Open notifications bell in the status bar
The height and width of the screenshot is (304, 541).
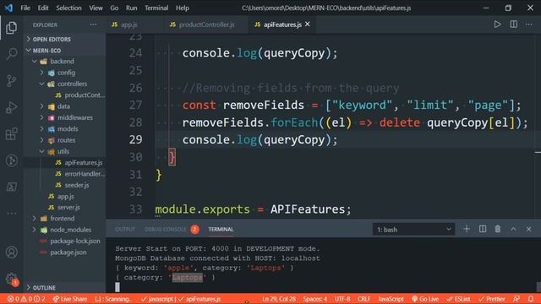pyautogui.click(x=531, y=299)
